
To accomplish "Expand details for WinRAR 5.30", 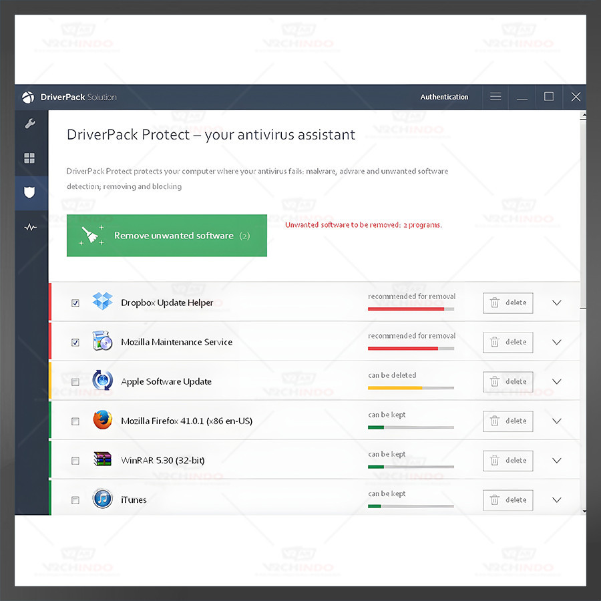I will [x=556, y=460].
